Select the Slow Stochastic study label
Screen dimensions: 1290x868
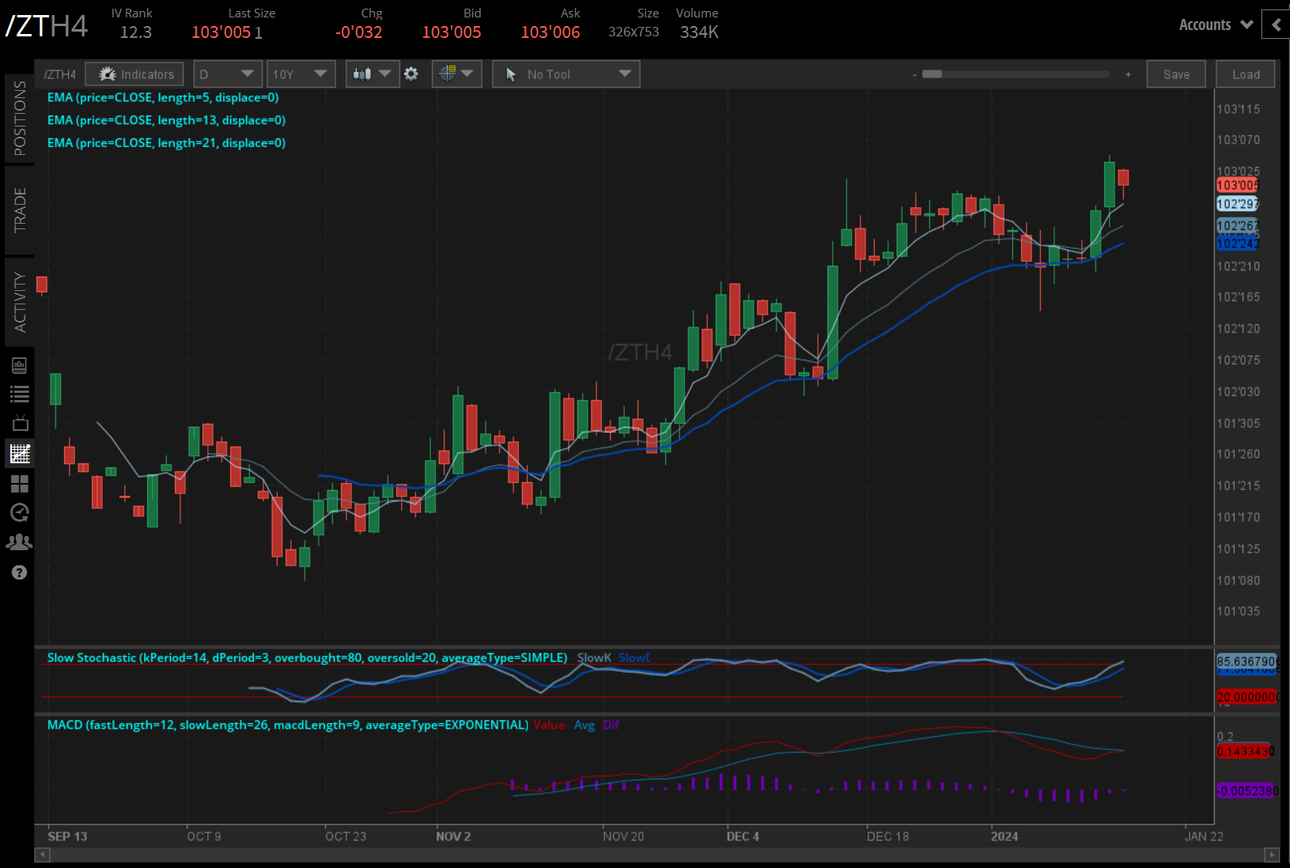307,658
